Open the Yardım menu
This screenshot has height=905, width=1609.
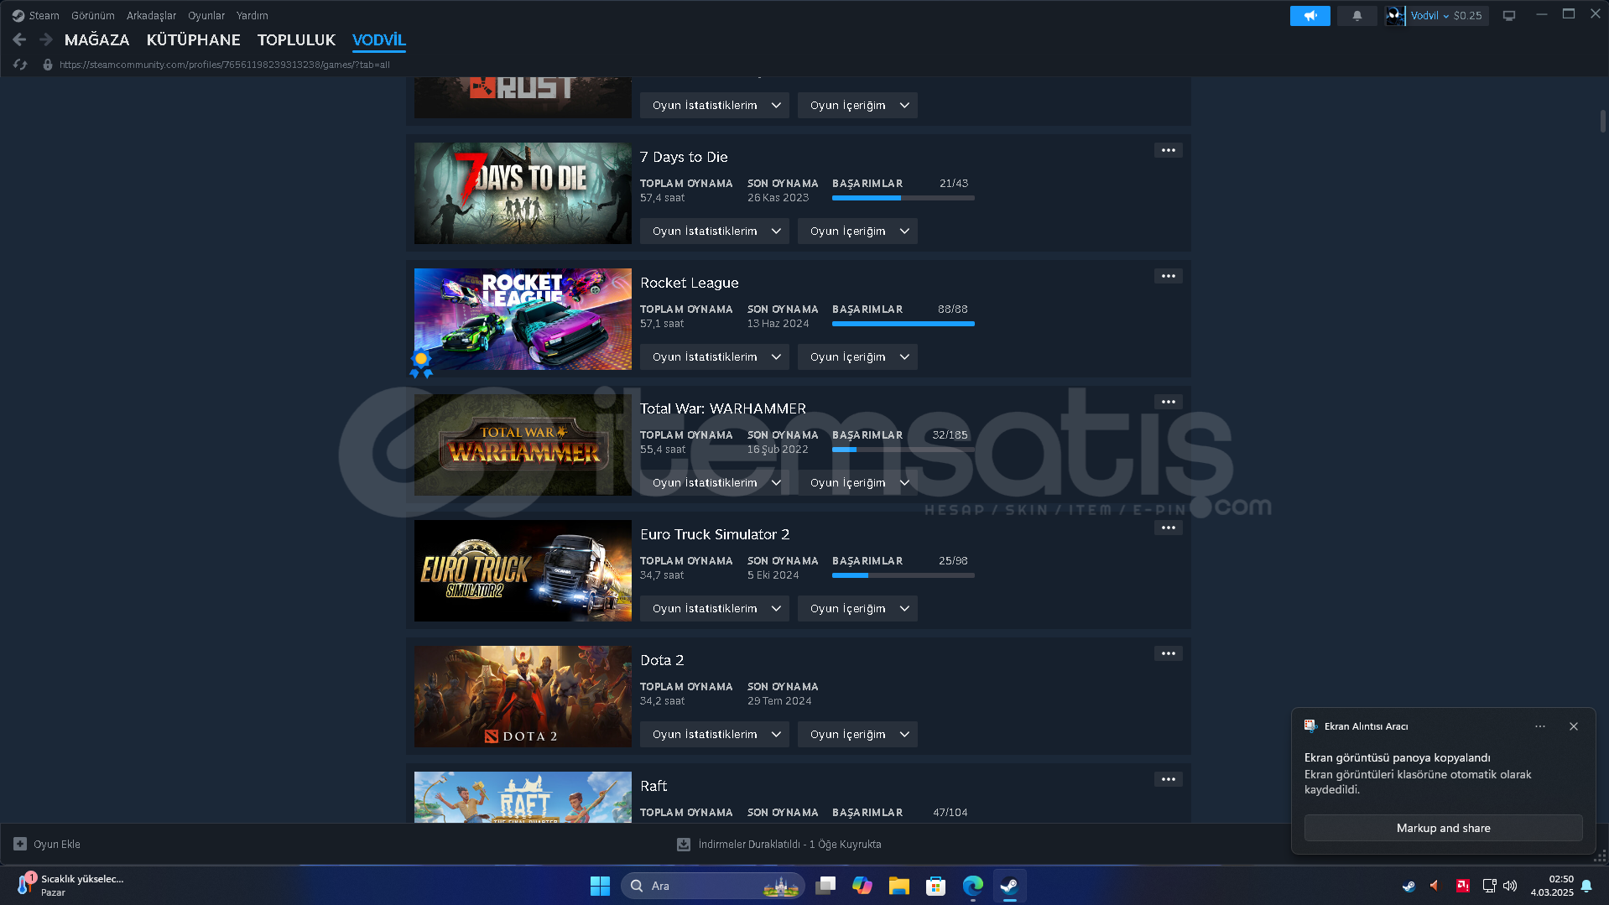point(252,16)
